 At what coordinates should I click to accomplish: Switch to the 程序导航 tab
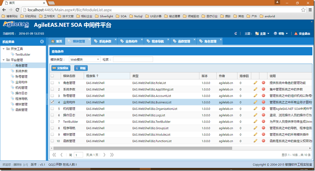pyautogui.click(x=158, y=41)
